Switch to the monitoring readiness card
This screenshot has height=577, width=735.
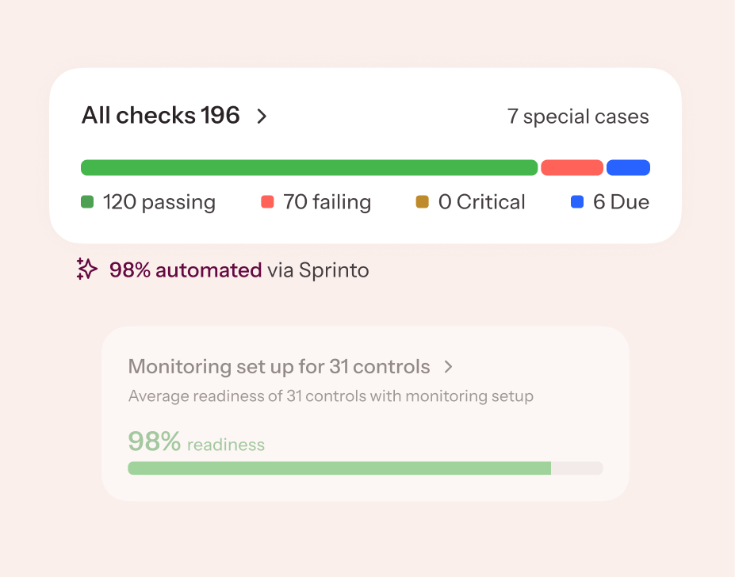point(365,412)
